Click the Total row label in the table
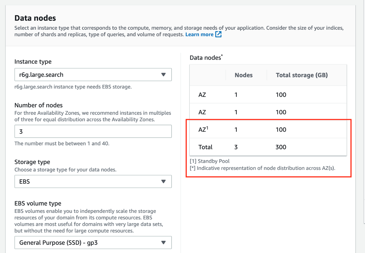The image size is (365, 253). [x=205, y=147]
